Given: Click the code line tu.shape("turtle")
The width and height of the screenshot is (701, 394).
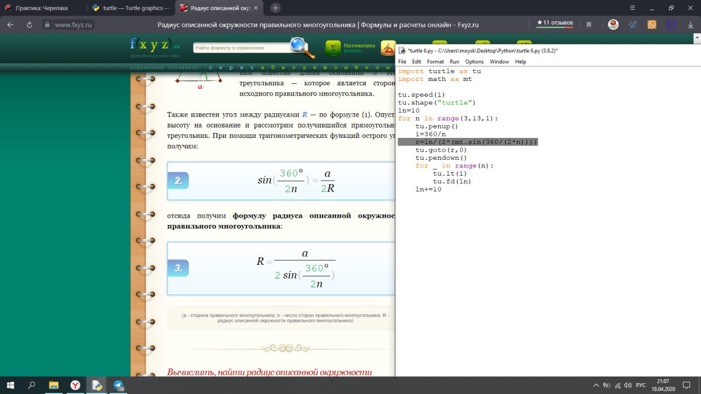Looking at the screenshot, I should [x=437, y=102].
